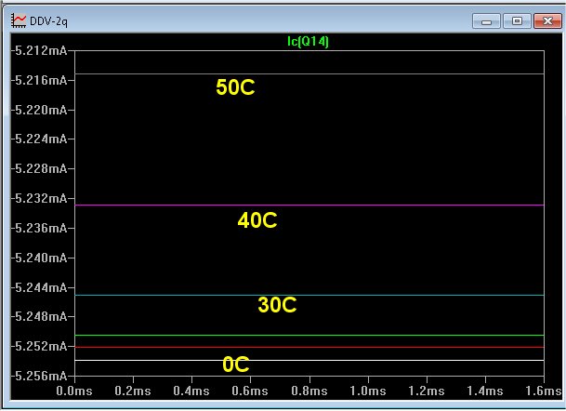This screenshot has height=411, width=566.
Task: Click the -5.256mA axis label
Action: [39, 376]
